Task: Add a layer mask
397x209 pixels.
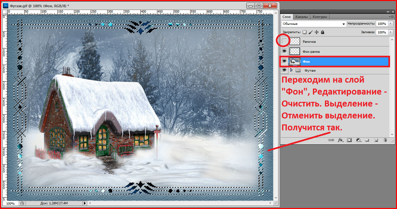Action: [x=349, y=140]
